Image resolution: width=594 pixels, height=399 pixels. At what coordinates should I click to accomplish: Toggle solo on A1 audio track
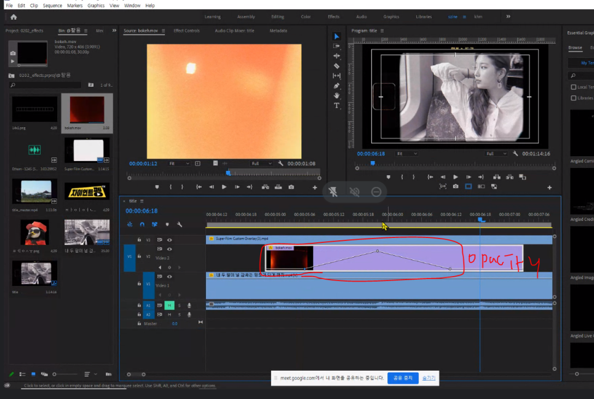pos(179,306)
